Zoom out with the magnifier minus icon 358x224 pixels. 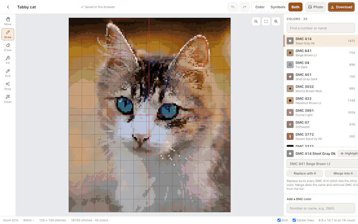pos(256,21)
